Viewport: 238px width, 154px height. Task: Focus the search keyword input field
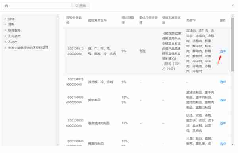[x=37, y=6]
